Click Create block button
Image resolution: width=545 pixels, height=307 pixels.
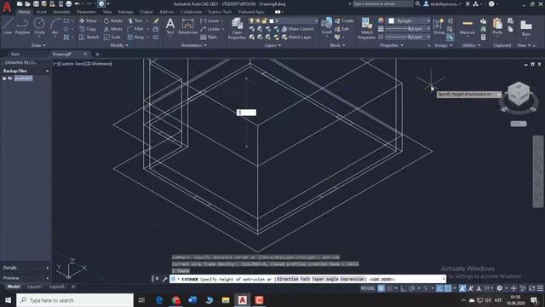344,20
